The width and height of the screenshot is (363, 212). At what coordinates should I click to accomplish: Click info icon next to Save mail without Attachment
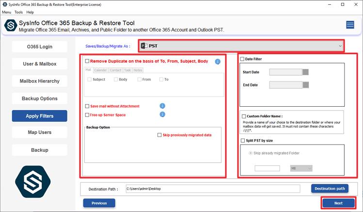point(162,106)
